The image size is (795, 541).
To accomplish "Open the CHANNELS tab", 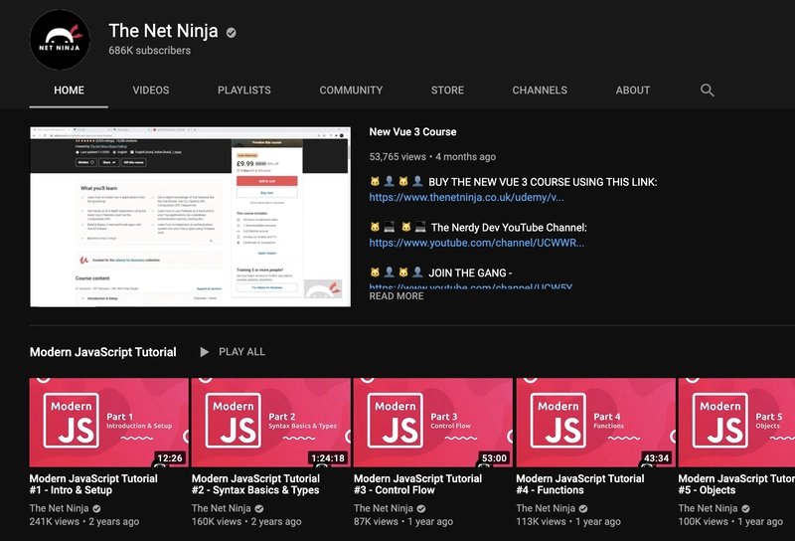I will tap(540, 90).
